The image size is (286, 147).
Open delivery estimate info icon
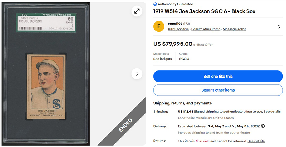coord(263,126)
